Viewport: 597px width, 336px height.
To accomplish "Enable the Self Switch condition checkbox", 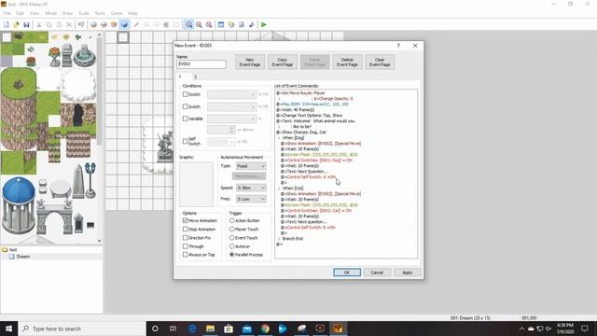I will point(185,141).
